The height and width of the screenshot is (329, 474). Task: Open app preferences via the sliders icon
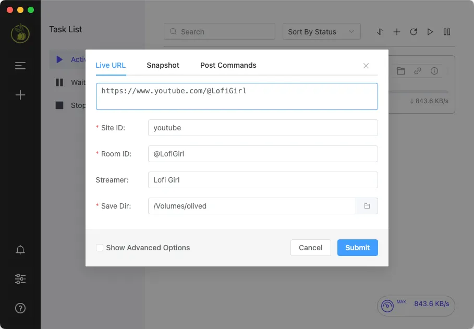pyautogui.click(x=20, y=279)
